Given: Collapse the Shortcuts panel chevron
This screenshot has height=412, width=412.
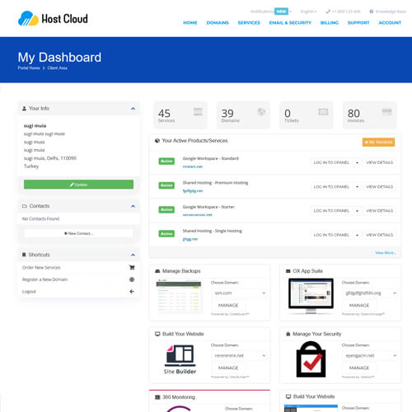Looking at the screenshot, I should point(133,255).
